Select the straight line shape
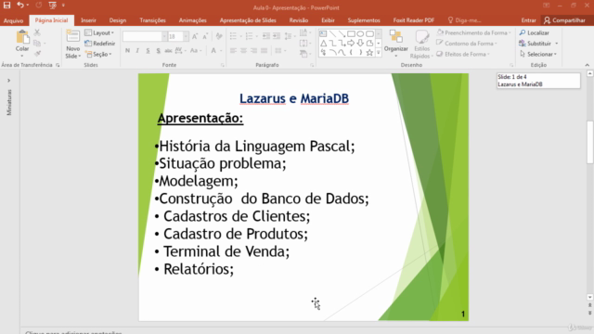 pyautogui.click(x=332, y=33)
